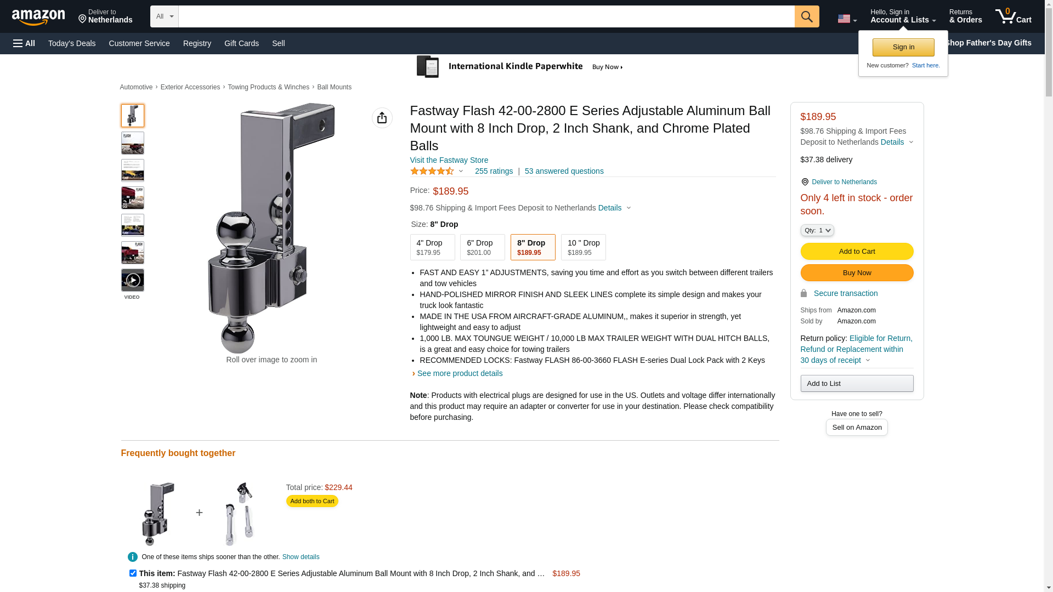Click inside the search input field
Screen dimensions: 1053x592
click(x=486, y=16)
